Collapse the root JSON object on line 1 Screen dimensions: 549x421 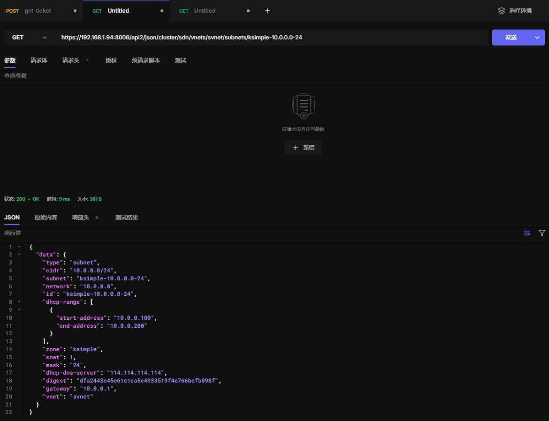(19, 247)
